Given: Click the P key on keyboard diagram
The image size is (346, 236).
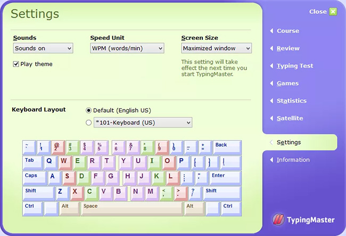Looking at the screenshot, I should click(184, 163).
